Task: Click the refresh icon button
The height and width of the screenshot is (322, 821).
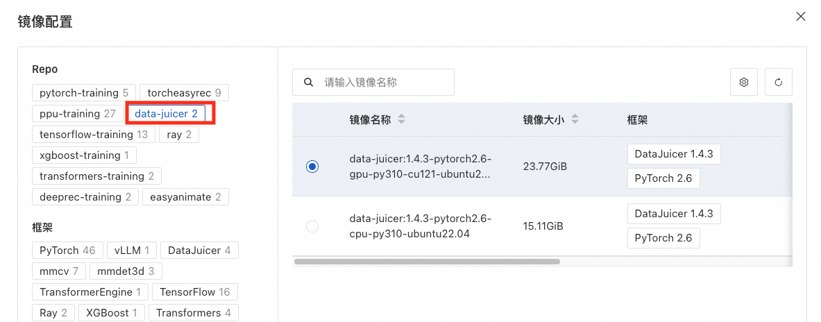Action: click(778, 82)
